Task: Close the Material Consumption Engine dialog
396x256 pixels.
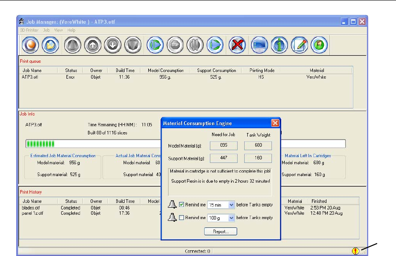Action: point(275,123)
